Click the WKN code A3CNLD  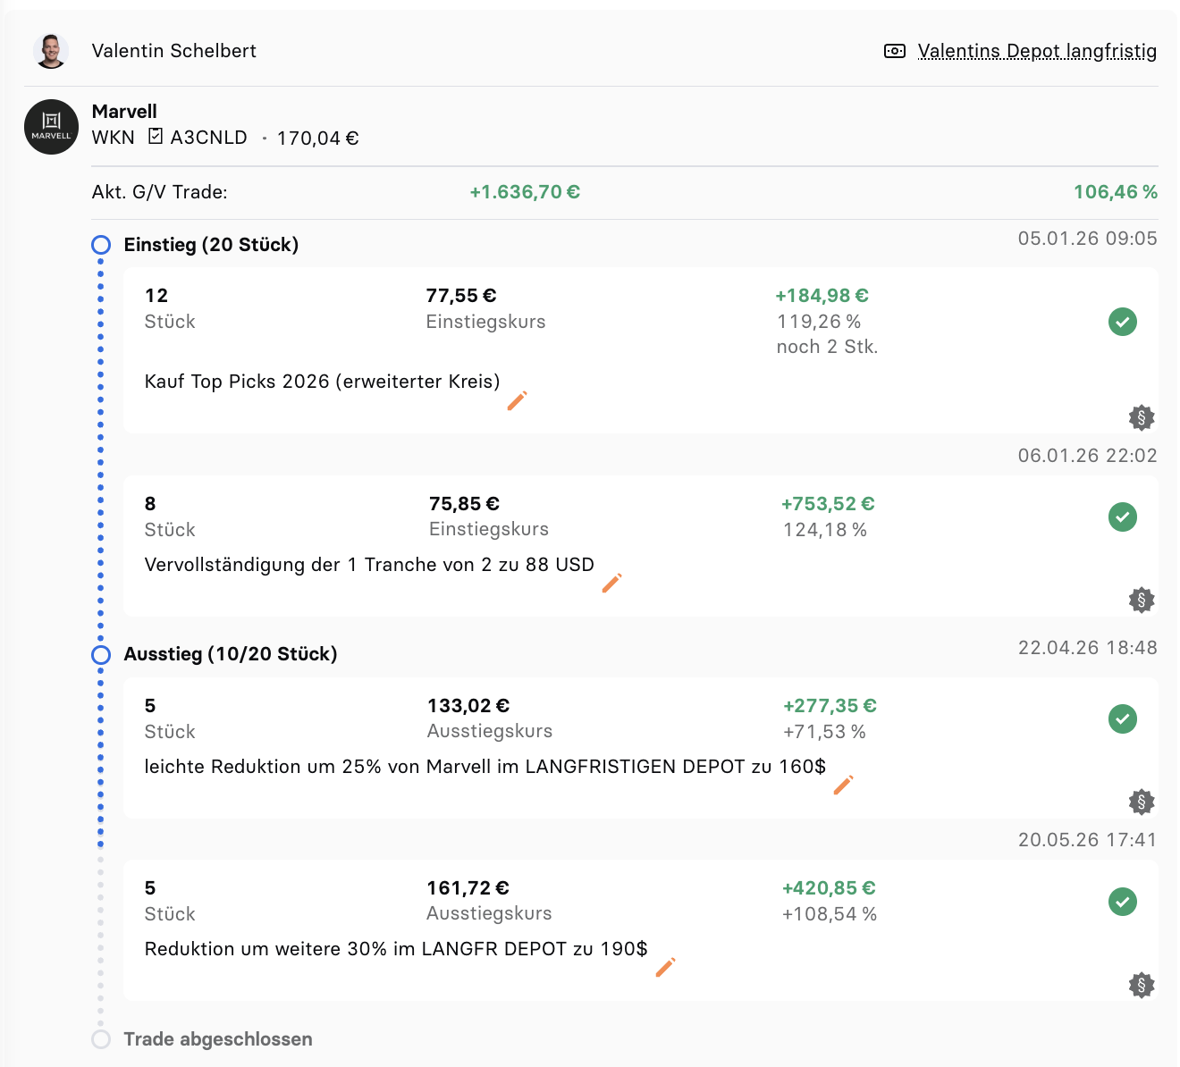click(208, 138)
